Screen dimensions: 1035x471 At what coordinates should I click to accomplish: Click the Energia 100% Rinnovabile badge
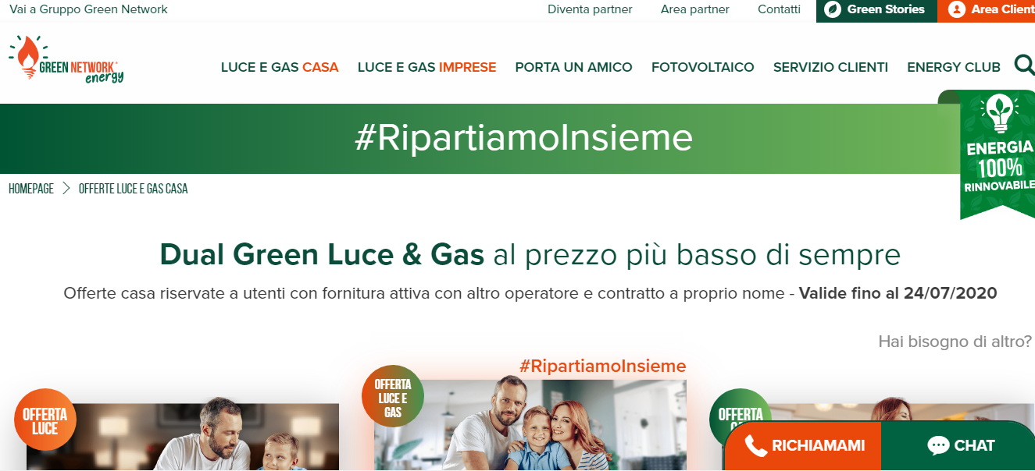[998, 154]
